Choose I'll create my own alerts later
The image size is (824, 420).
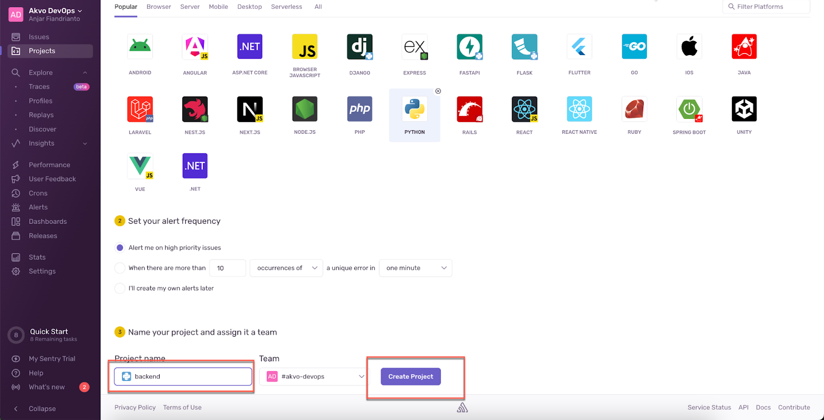120,288
